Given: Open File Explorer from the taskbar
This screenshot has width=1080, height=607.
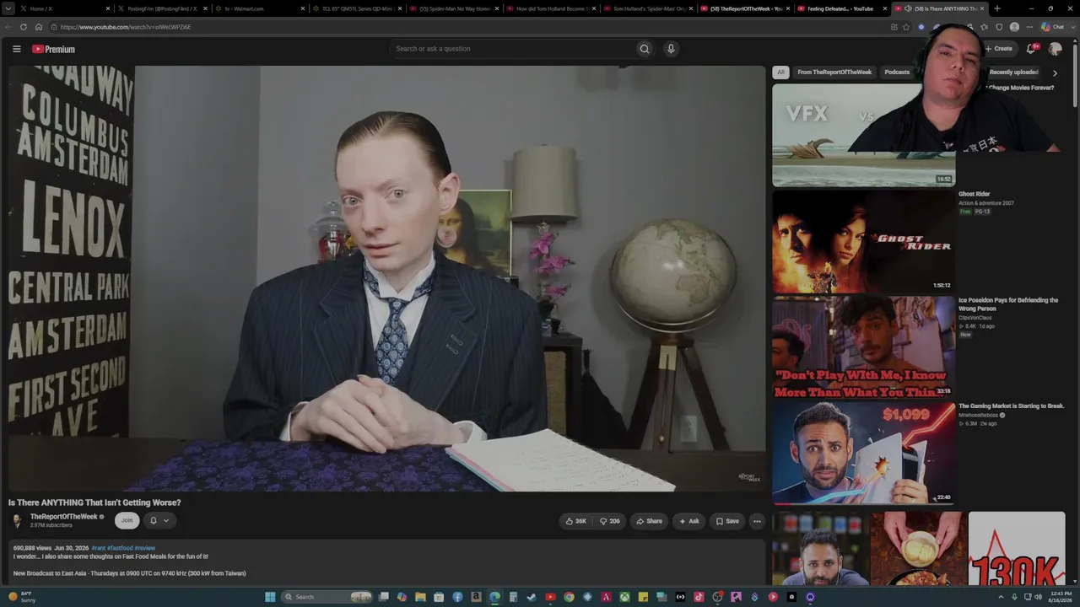Looking at the screenshot, I should click(420, 597).
